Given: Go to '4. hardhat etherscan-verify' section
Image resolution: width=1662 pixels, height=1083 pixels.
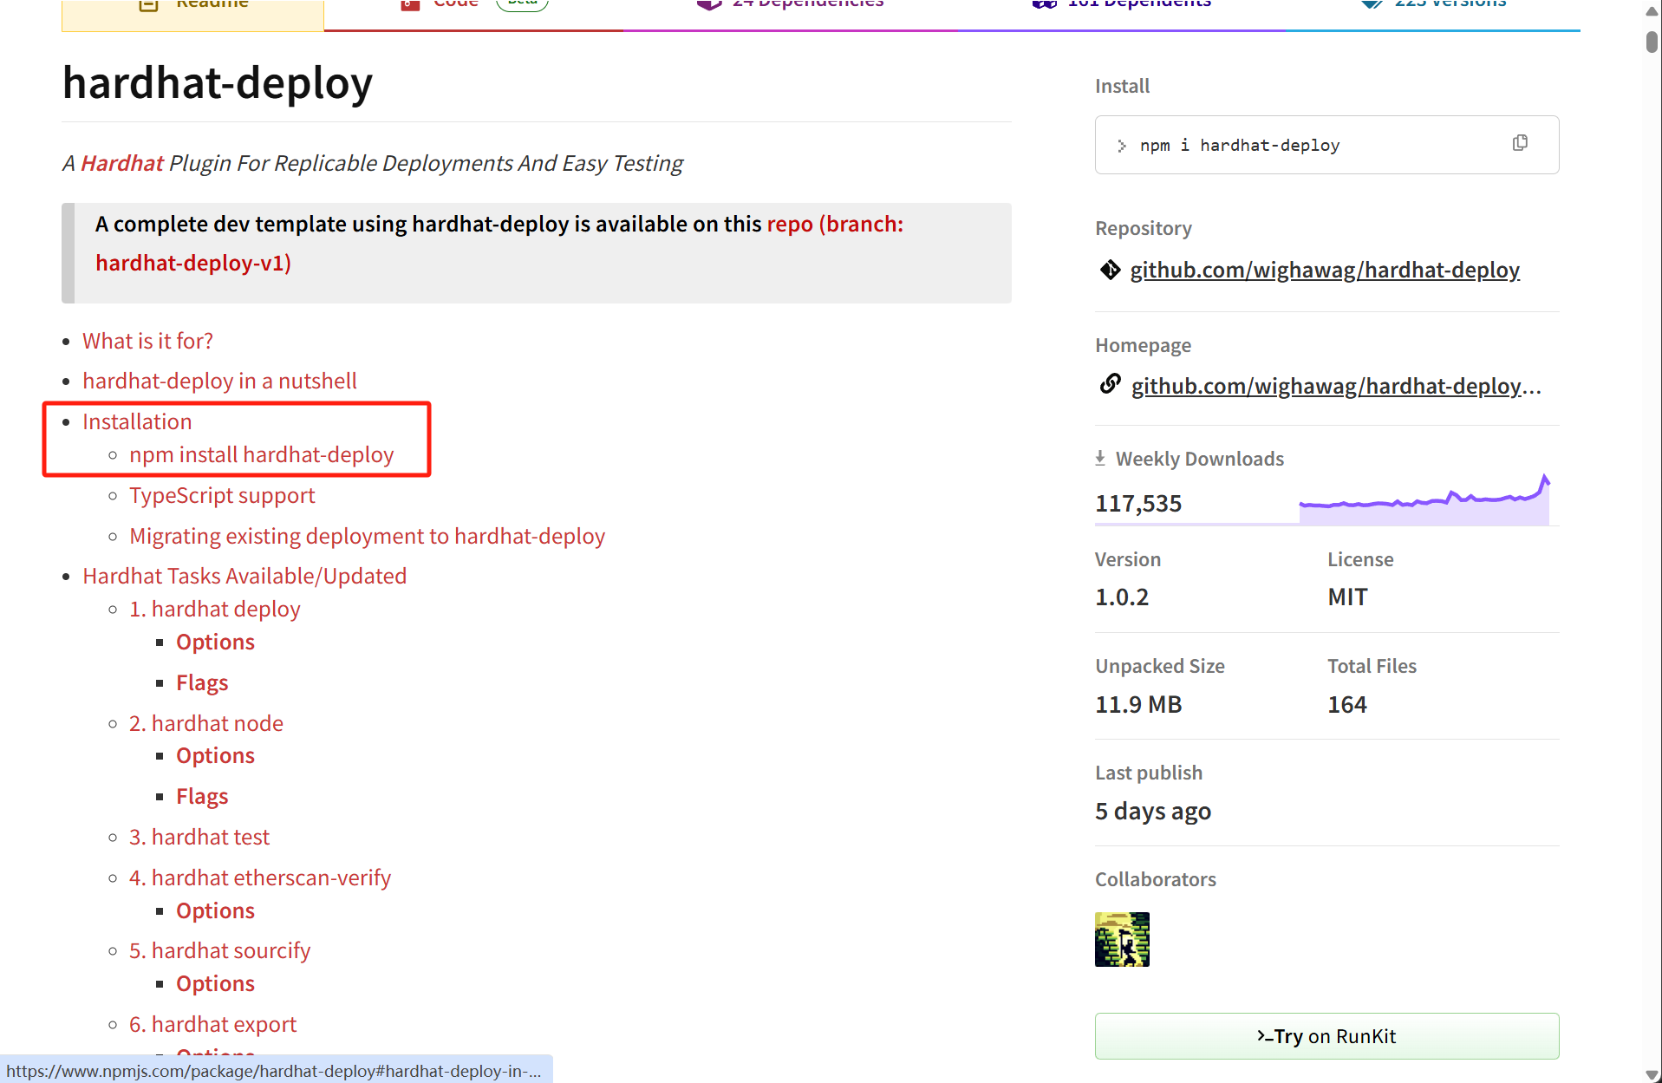Looking at the screenshot, I should 260,877.
